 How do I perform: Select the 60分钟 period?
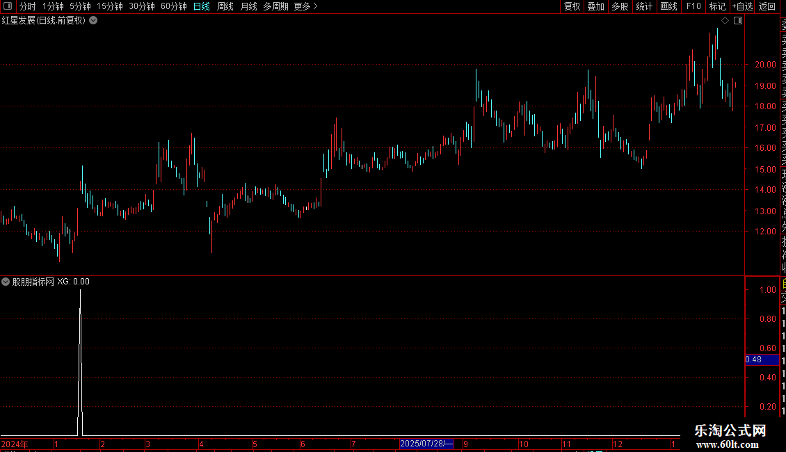(173, 6)
